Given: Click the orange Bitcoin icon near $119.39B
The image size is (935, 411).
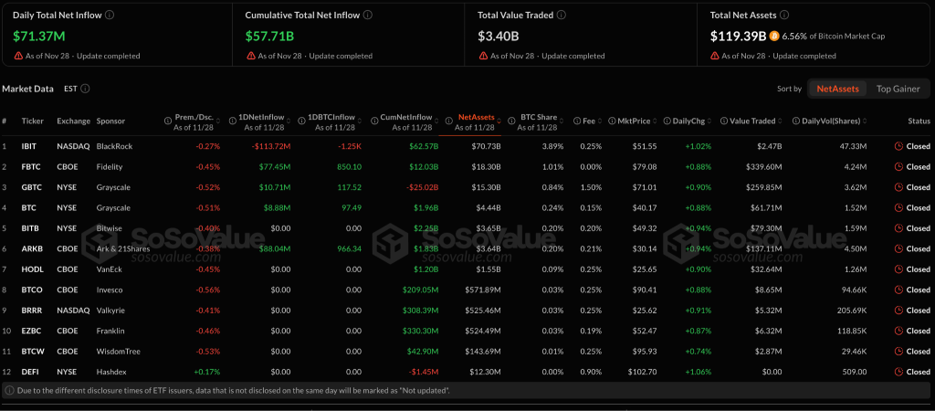Looking at the screenshot, I should click(774, 36).
